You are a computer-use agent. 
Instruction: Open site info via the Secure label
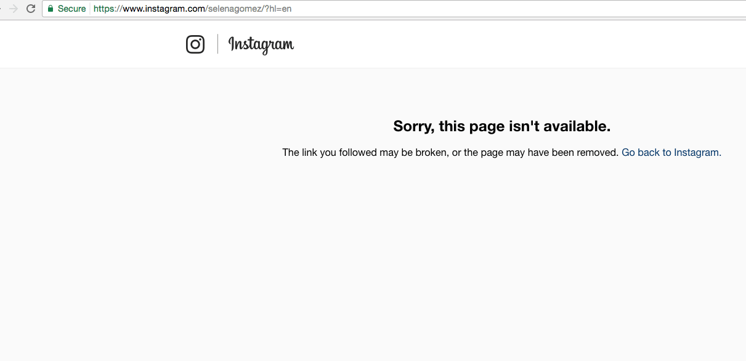(x=71, y=9)
